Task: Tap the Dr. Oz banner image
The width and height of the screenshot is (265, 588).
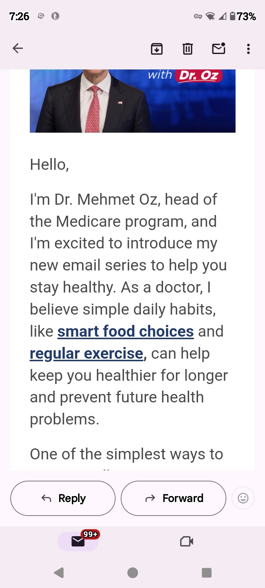Action: (132, 101)
